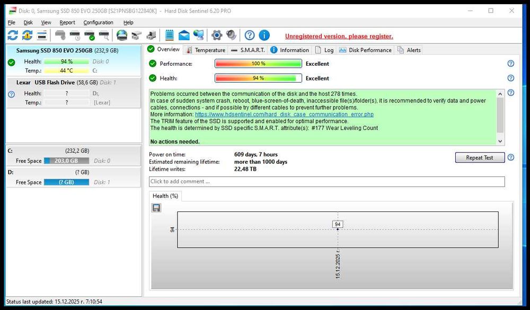Click the D: Free Space (? GB) bar

[67, 182]
